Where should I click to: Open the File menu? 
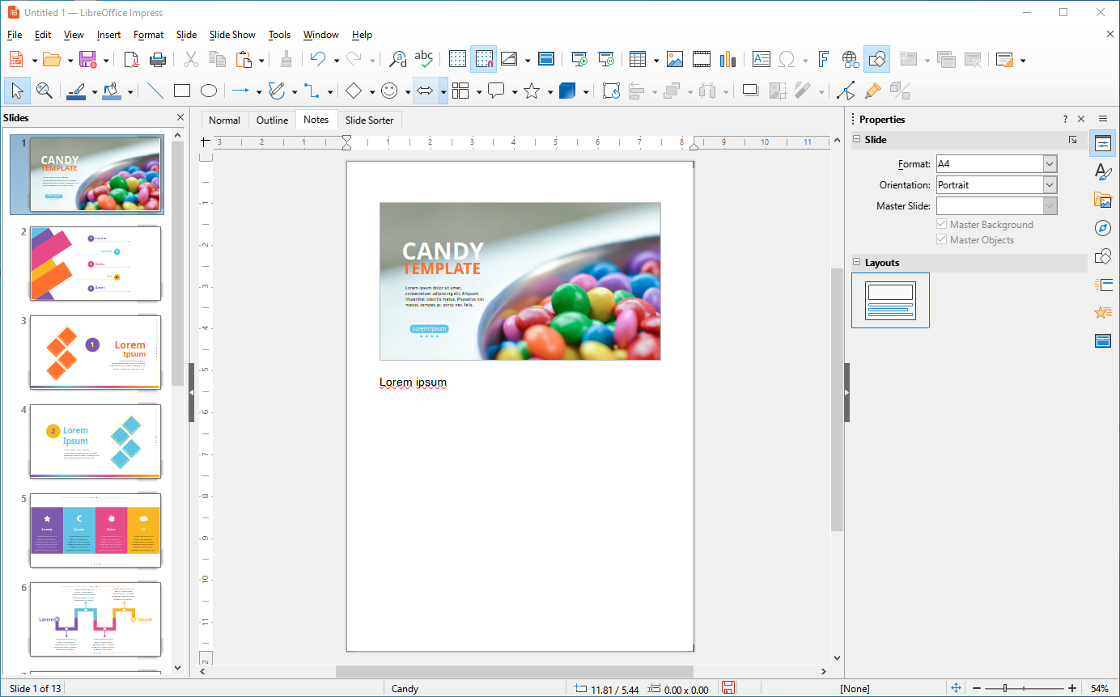point(15,35)
